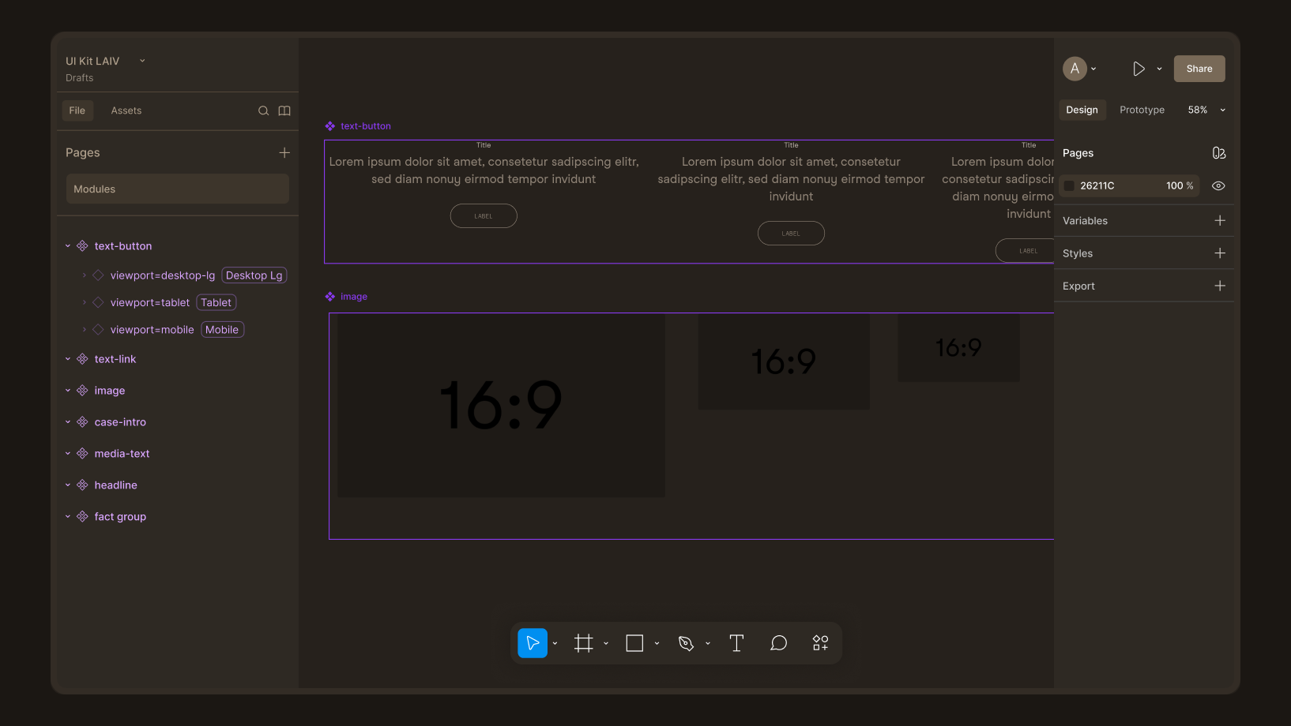Open the zoom level 58% dropdown
This screenshot has height=726, width=1291.
pyautogui.click(x=1223, y=110)
